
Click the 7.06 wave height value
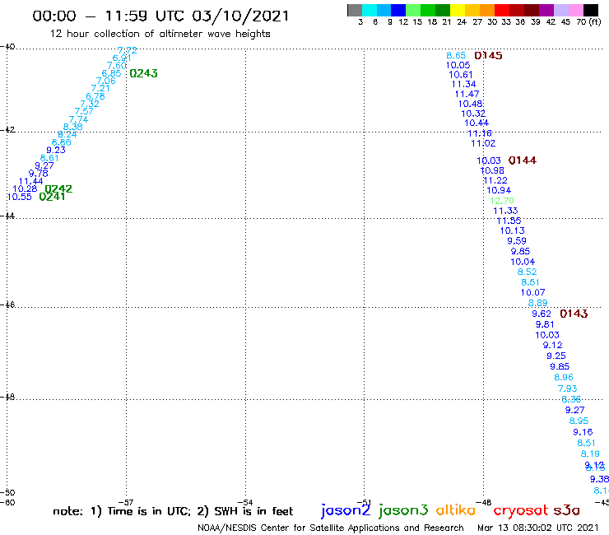click(x=105, y=81)
